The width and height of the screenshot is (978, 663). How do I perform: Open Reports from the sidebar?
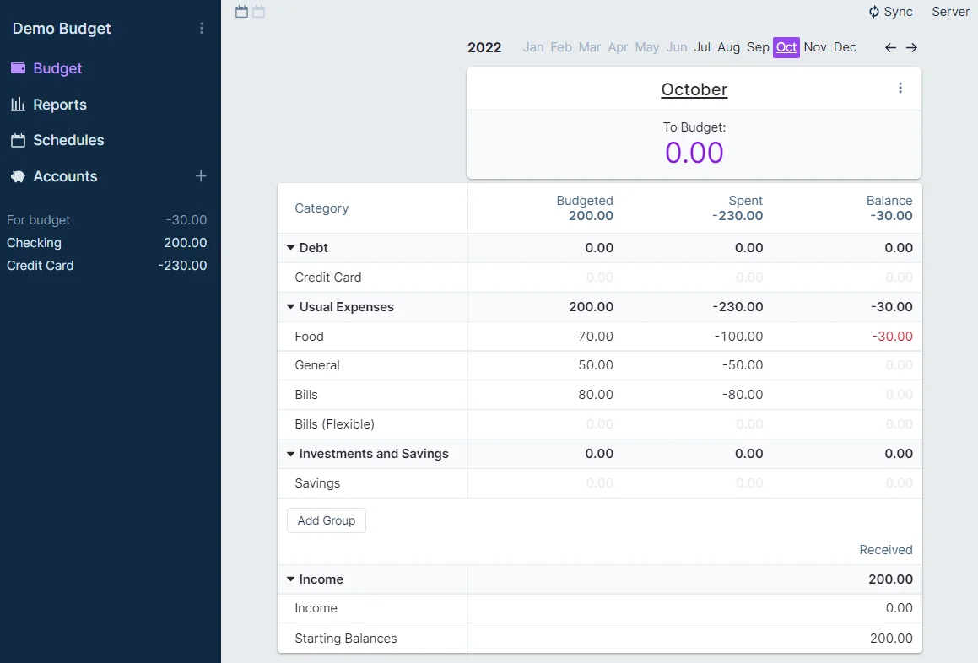click(x=59, y=105)
